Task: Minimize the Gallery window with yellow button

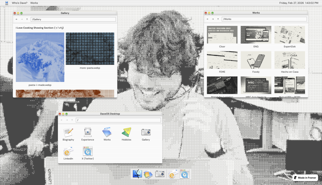Action: 18,13
